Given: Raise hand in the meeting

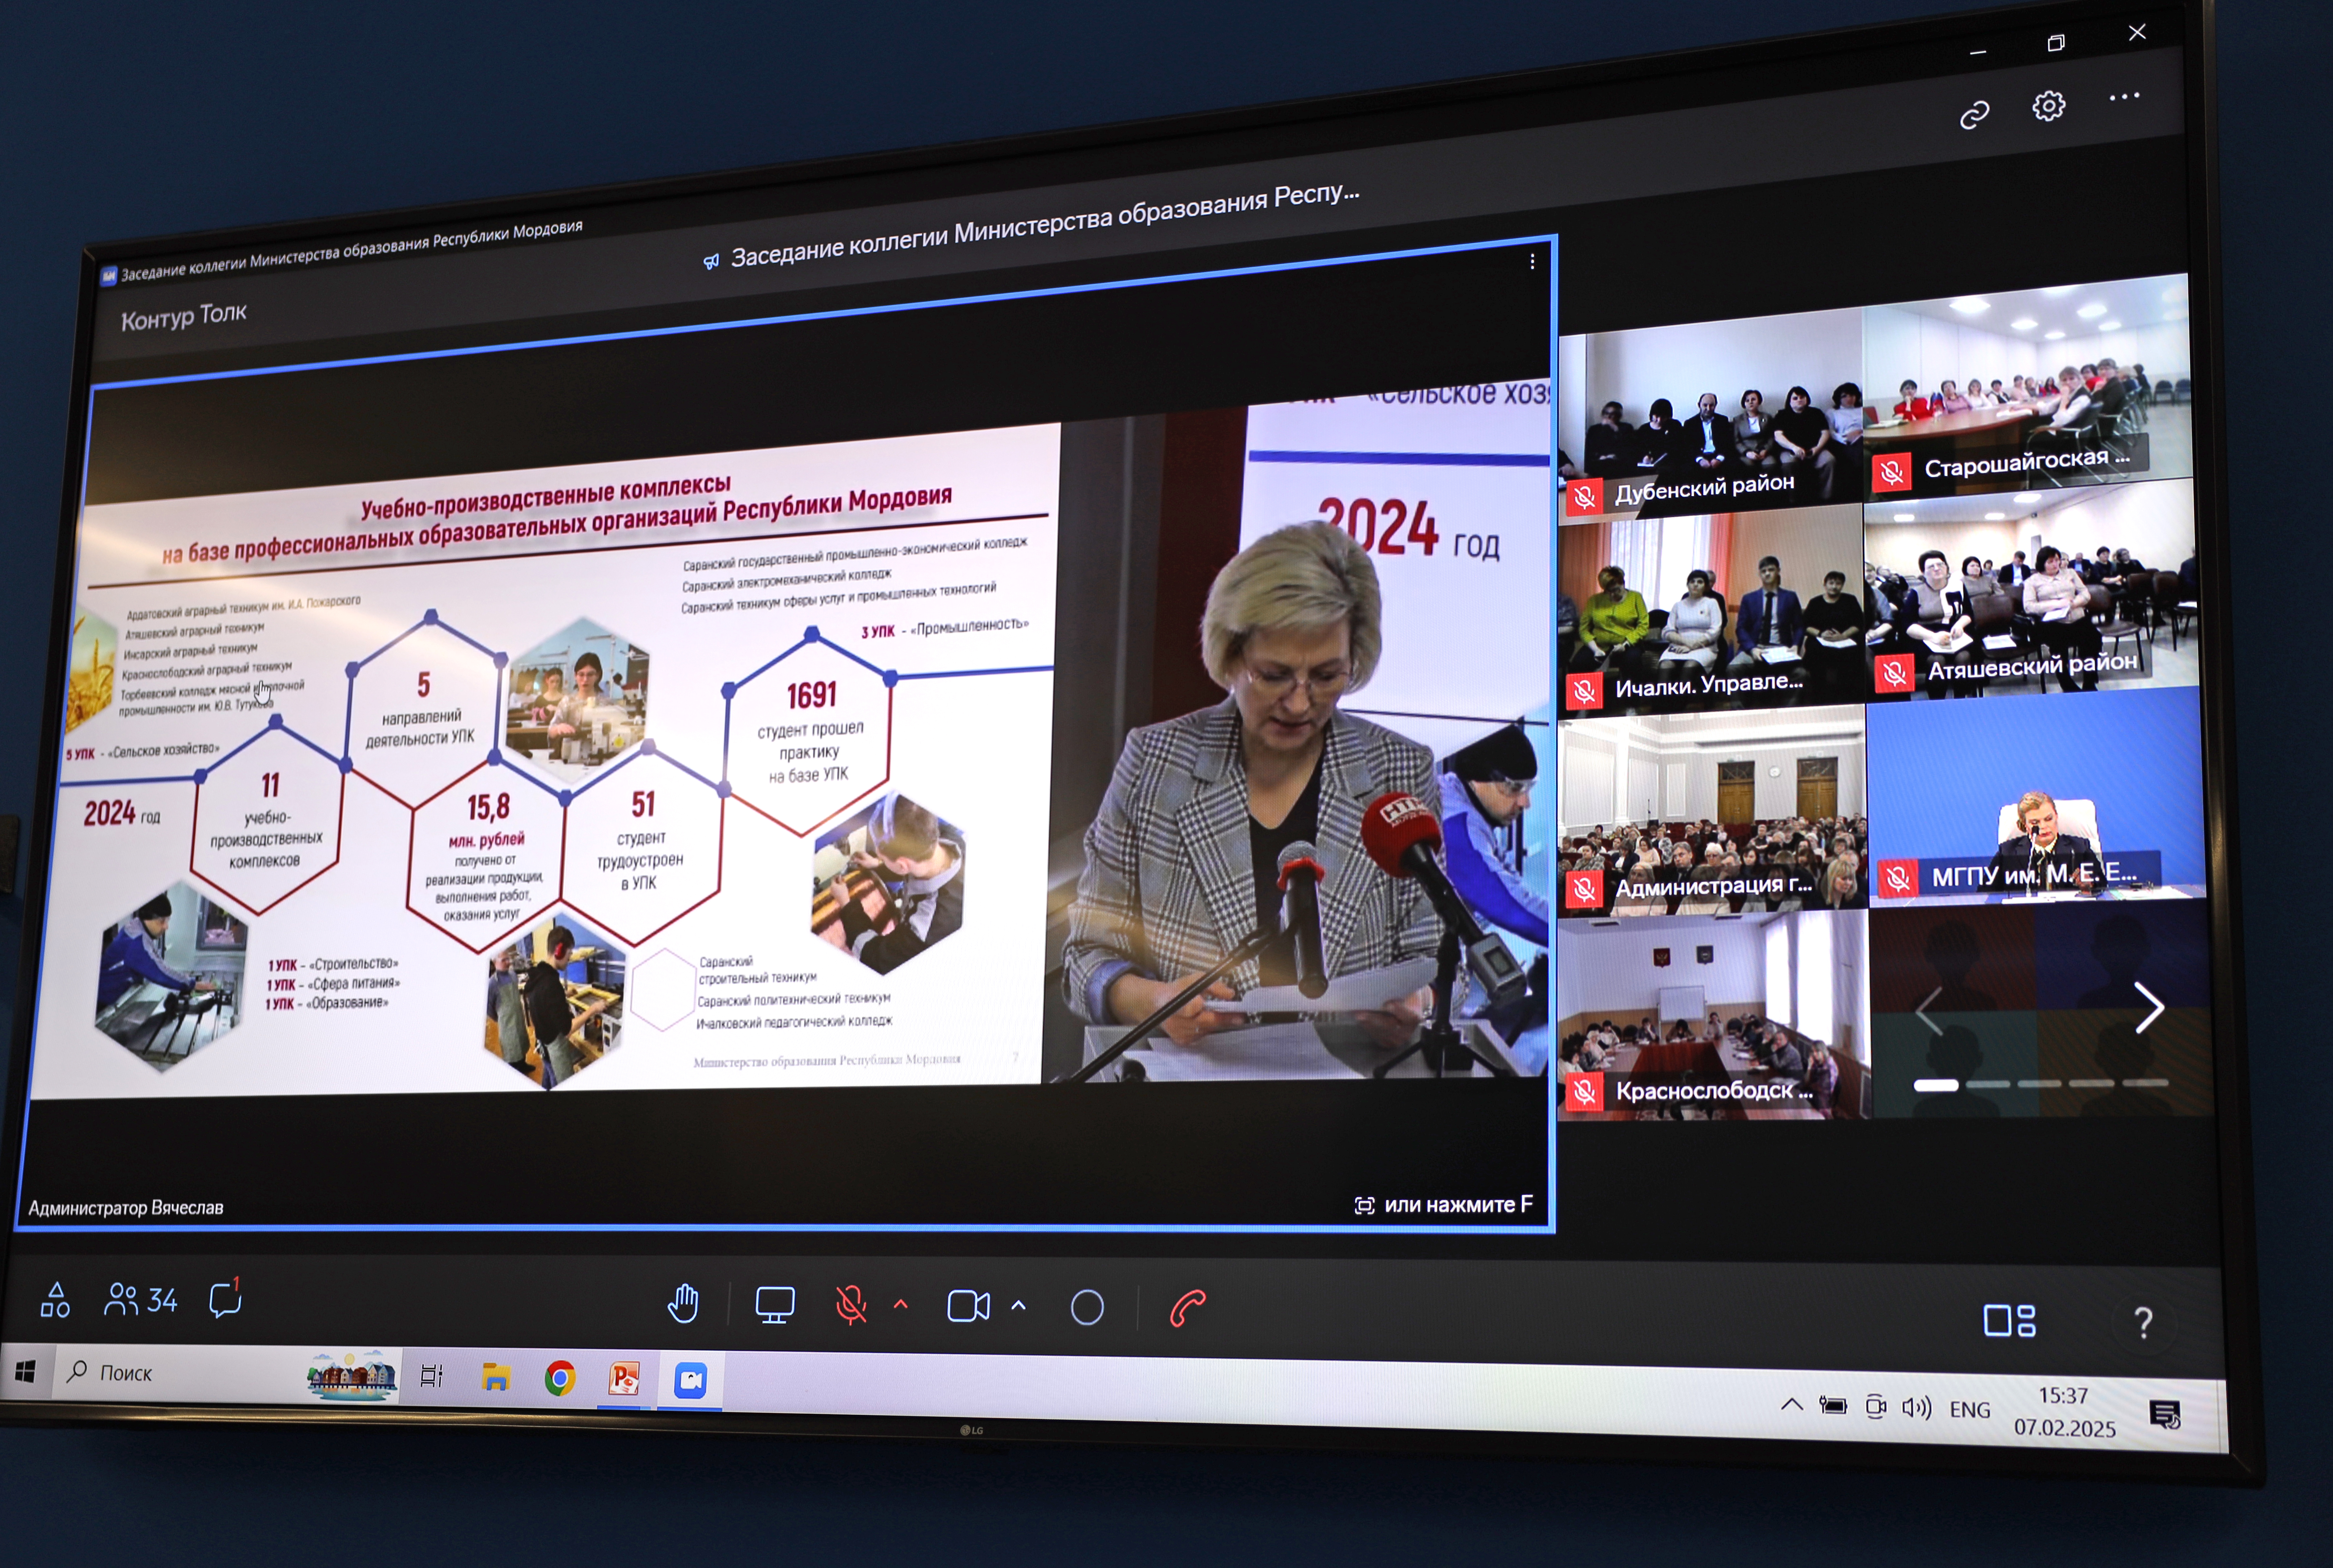Looking at the screenshot, I should (x=683, y=1304).
